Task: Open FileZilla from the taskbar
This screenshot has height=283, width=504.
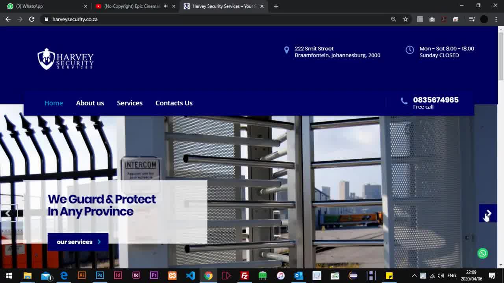Action: pos(245,276)
